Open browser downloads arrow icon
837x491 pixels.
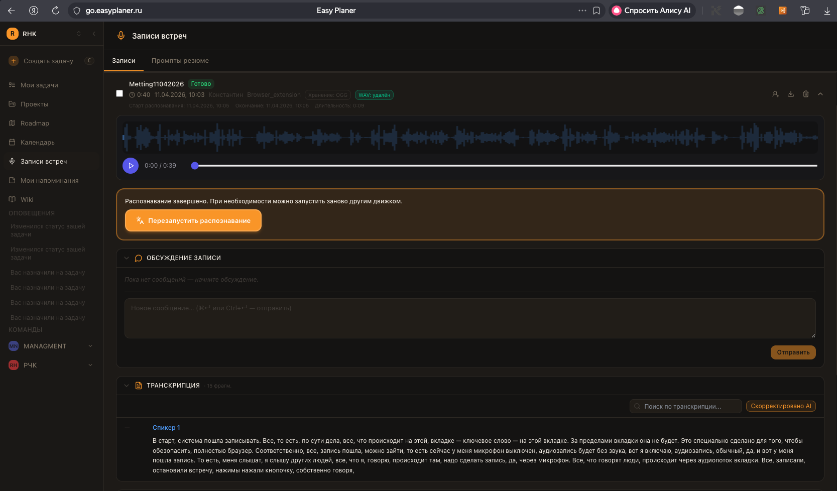pos(827,11)
